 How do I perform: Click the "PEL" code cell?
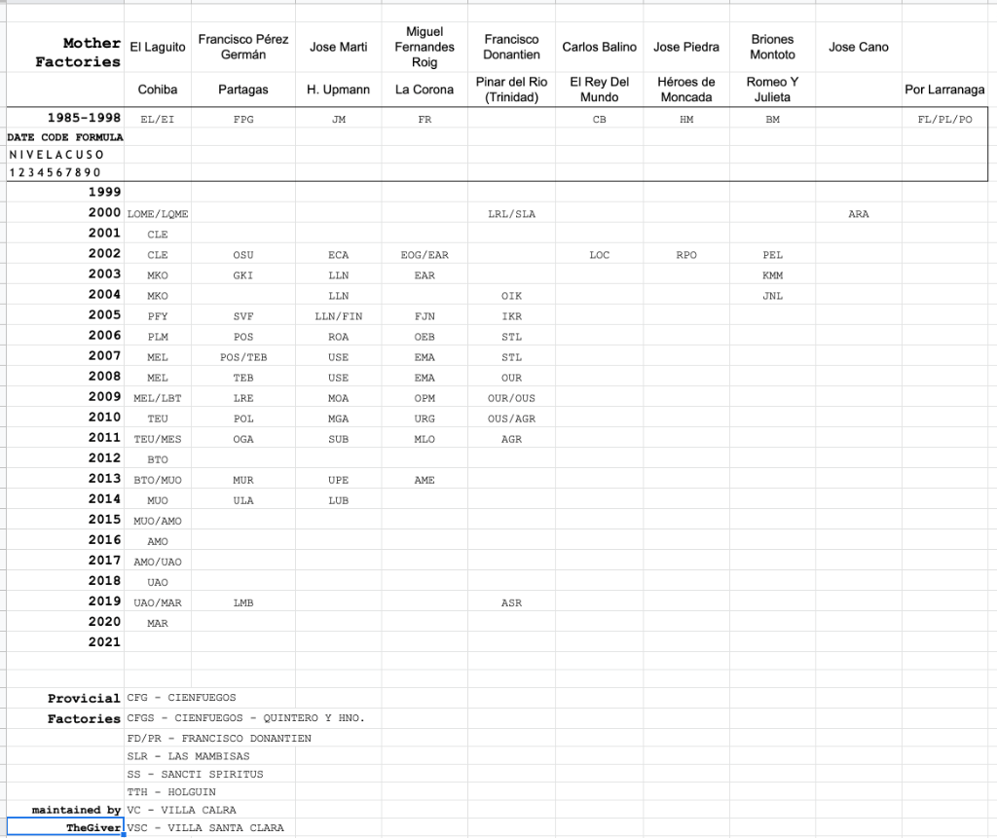(772, 254)
